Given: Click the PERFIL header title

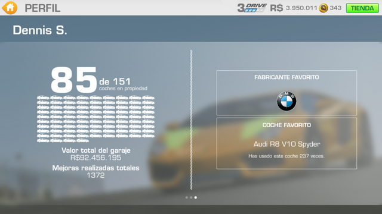Looking at the screenshot, I should pyautogui.click(x=42, y=8).
